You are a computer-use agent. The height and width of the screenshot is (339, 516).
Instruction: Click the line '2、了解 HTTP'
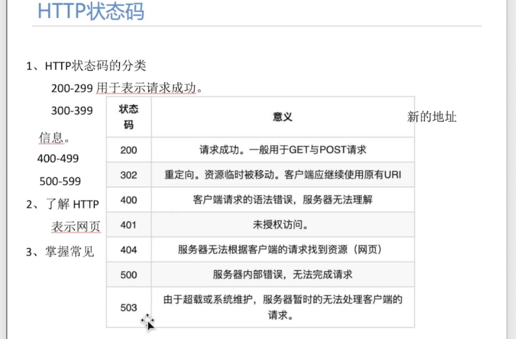pyautogui.click(x=63, y=205)
